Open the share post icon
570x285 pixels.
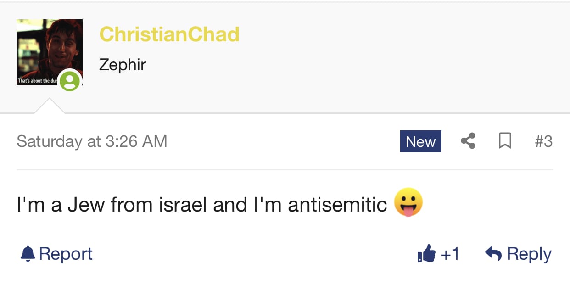pyautogui.click(x=468, y=141)
